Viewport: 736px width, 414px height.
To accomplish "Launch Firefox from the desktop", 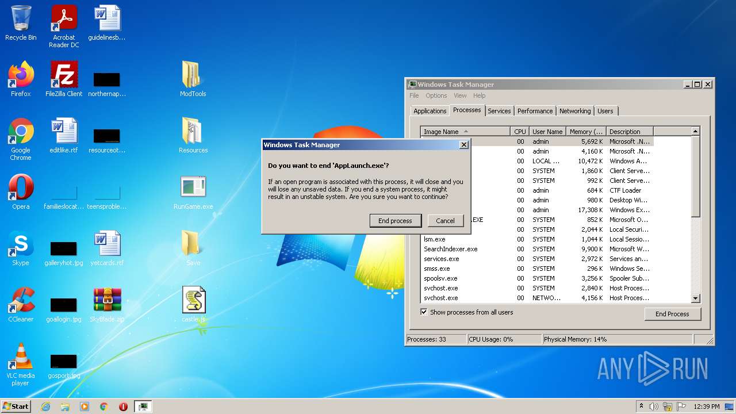I will tap(21, 79).
